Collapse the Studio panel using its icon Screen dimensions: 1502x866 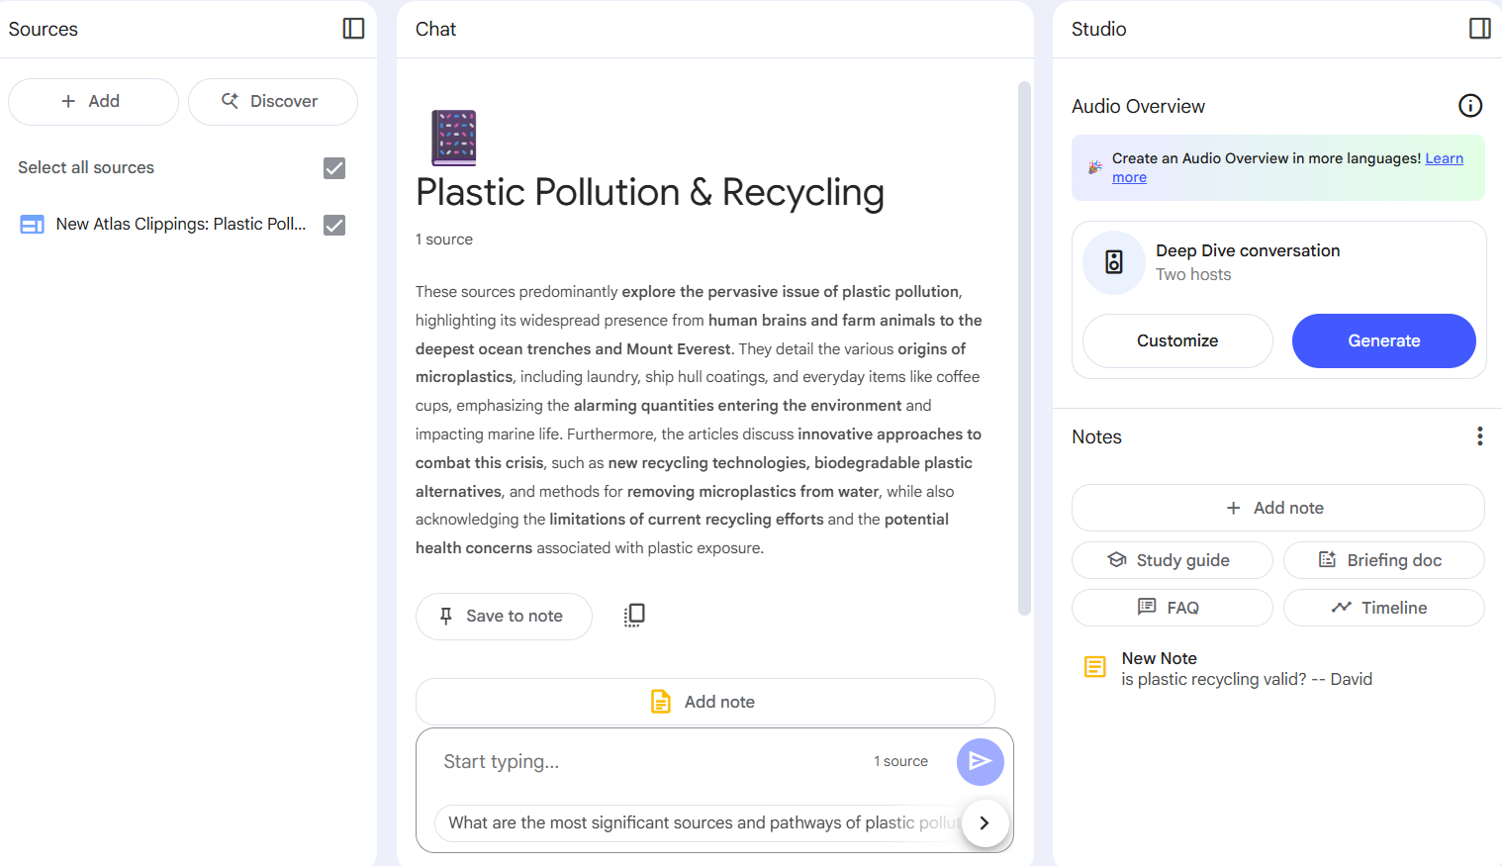click(x=1479, y=29)
